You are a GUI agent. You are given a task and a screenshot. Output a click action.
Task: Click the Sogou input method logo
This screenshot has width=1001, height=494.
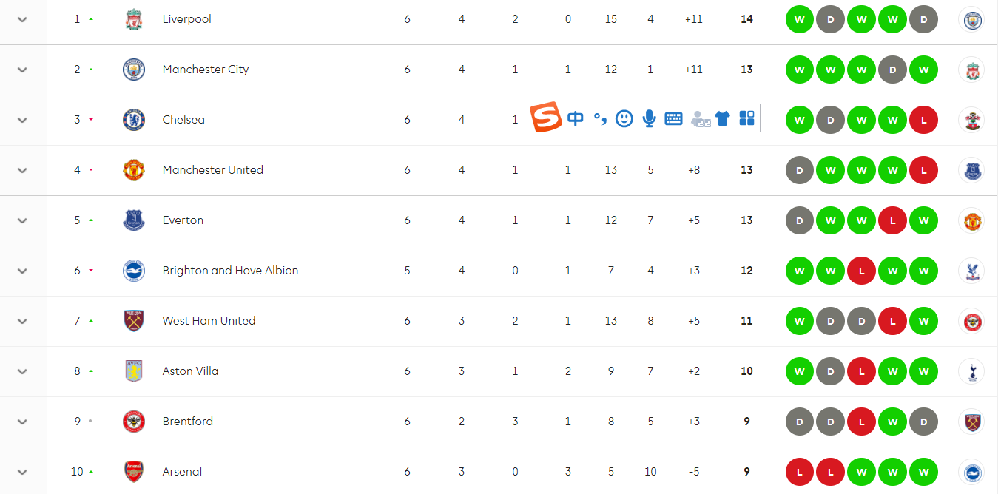click(x=546, y=118)
